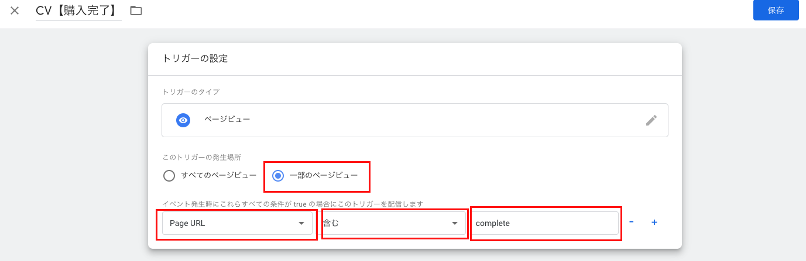Click the このトリガーの発生場所 label
This screenshot has width=806, height=261.
[x=201, y=157]
